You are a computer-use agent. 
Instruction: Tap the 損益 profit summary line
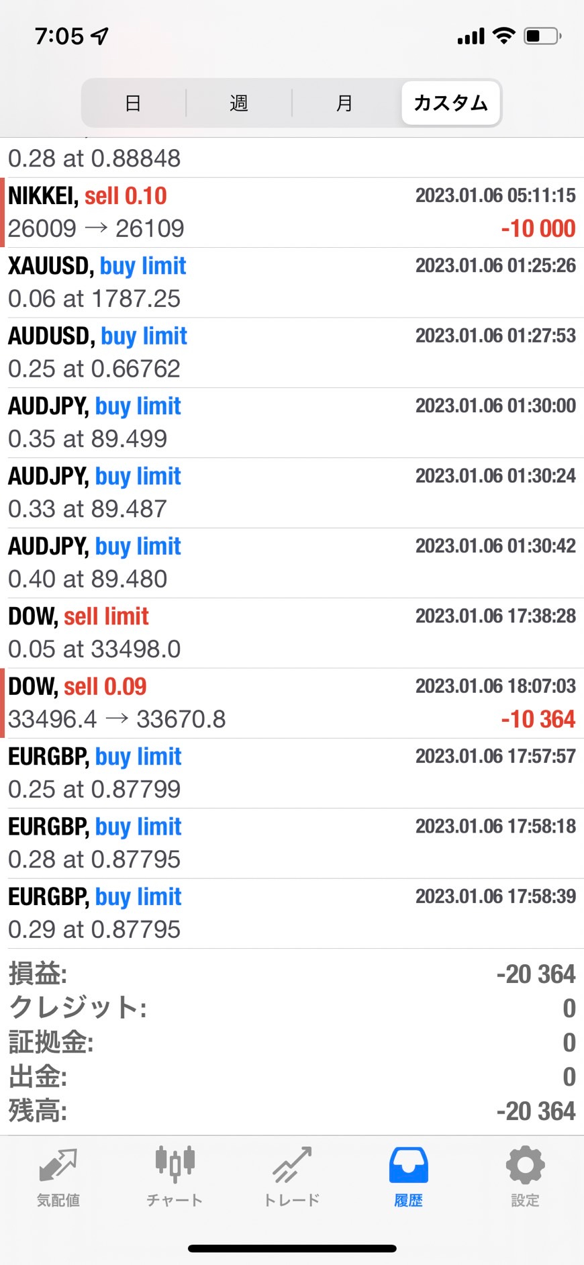click(x=292, y=974)
